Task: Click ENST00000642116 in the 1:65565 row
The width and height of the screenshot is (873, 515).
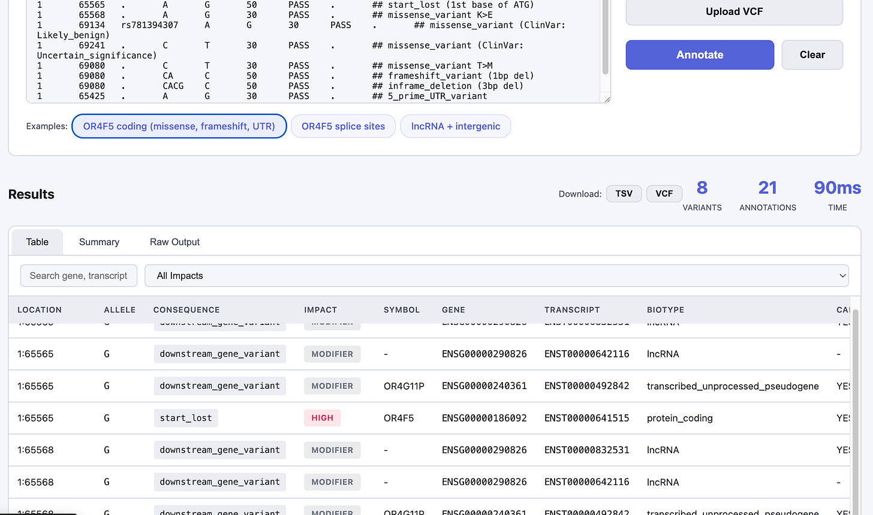Action: click(587, 354)
